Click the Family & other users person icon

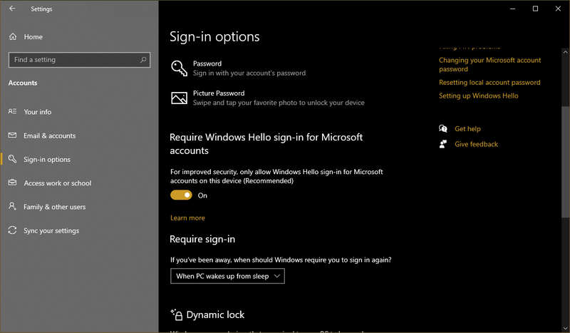coord(12,206)
